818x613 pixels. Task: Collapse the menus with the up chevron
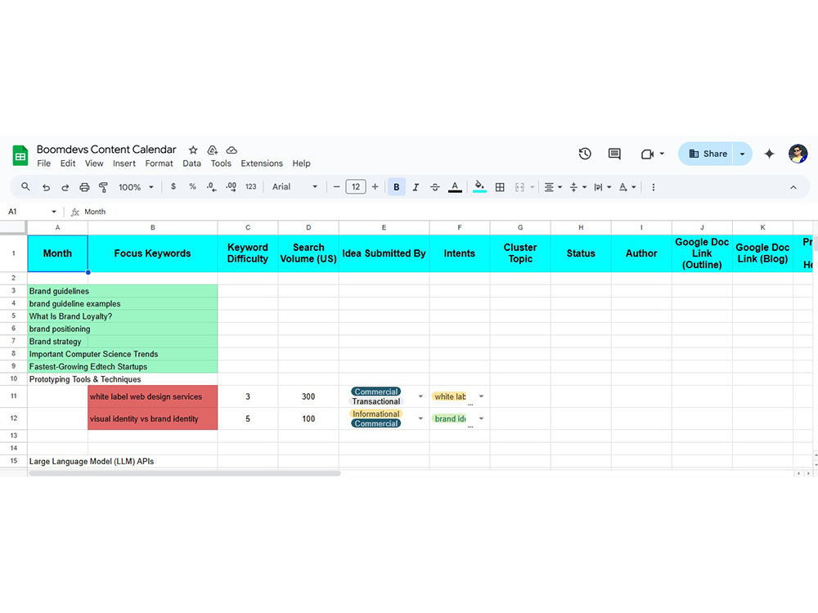pos(793,187)
